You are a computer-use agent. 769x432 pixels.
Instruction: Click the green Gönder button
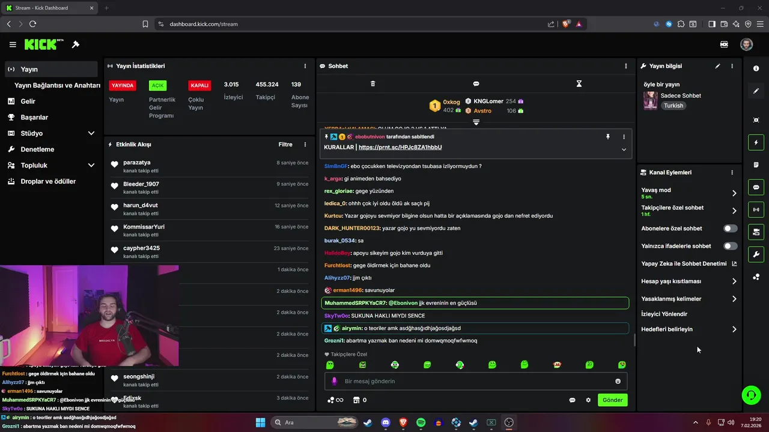pos(612,400)
